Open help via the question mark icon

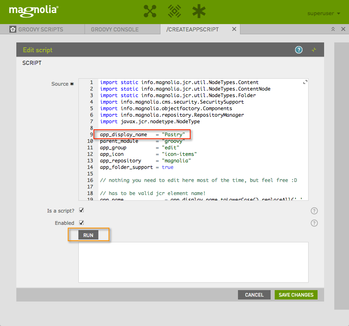click(x=298, y=49)
